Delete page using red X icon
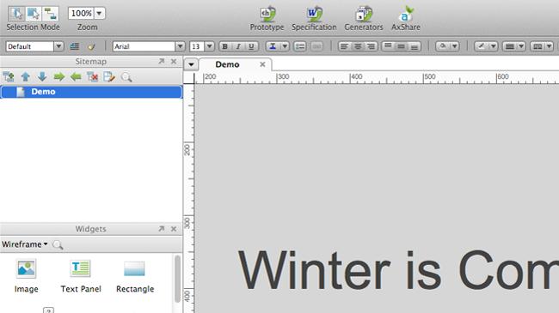559x313 pixels. (92, 76)
